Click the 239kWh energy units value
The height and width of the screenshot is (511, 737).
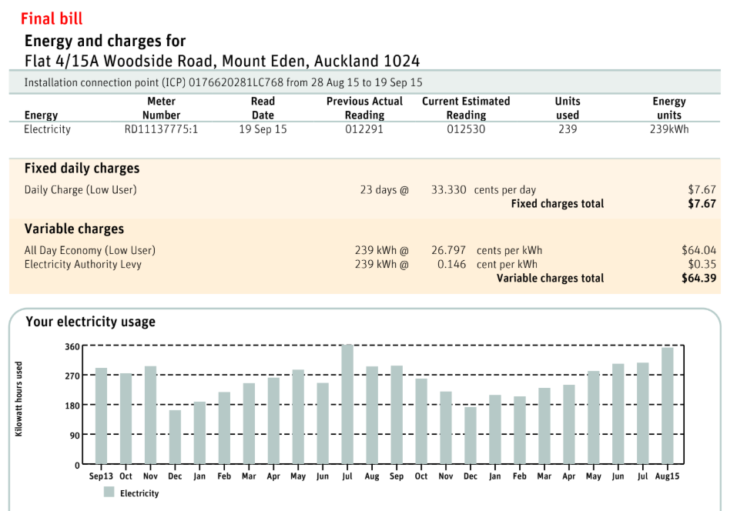(668, 129)
